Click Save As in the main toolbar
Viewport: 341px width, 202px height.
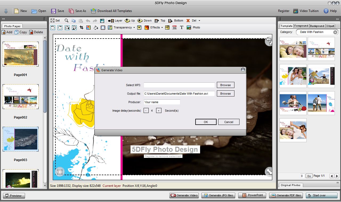pos(77,11)
